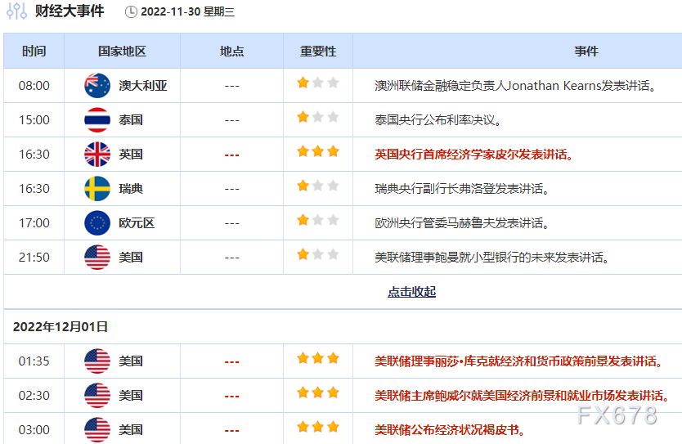Click the 17:00 time cell
The image size is (682, 444).
[x=34, y=223]
